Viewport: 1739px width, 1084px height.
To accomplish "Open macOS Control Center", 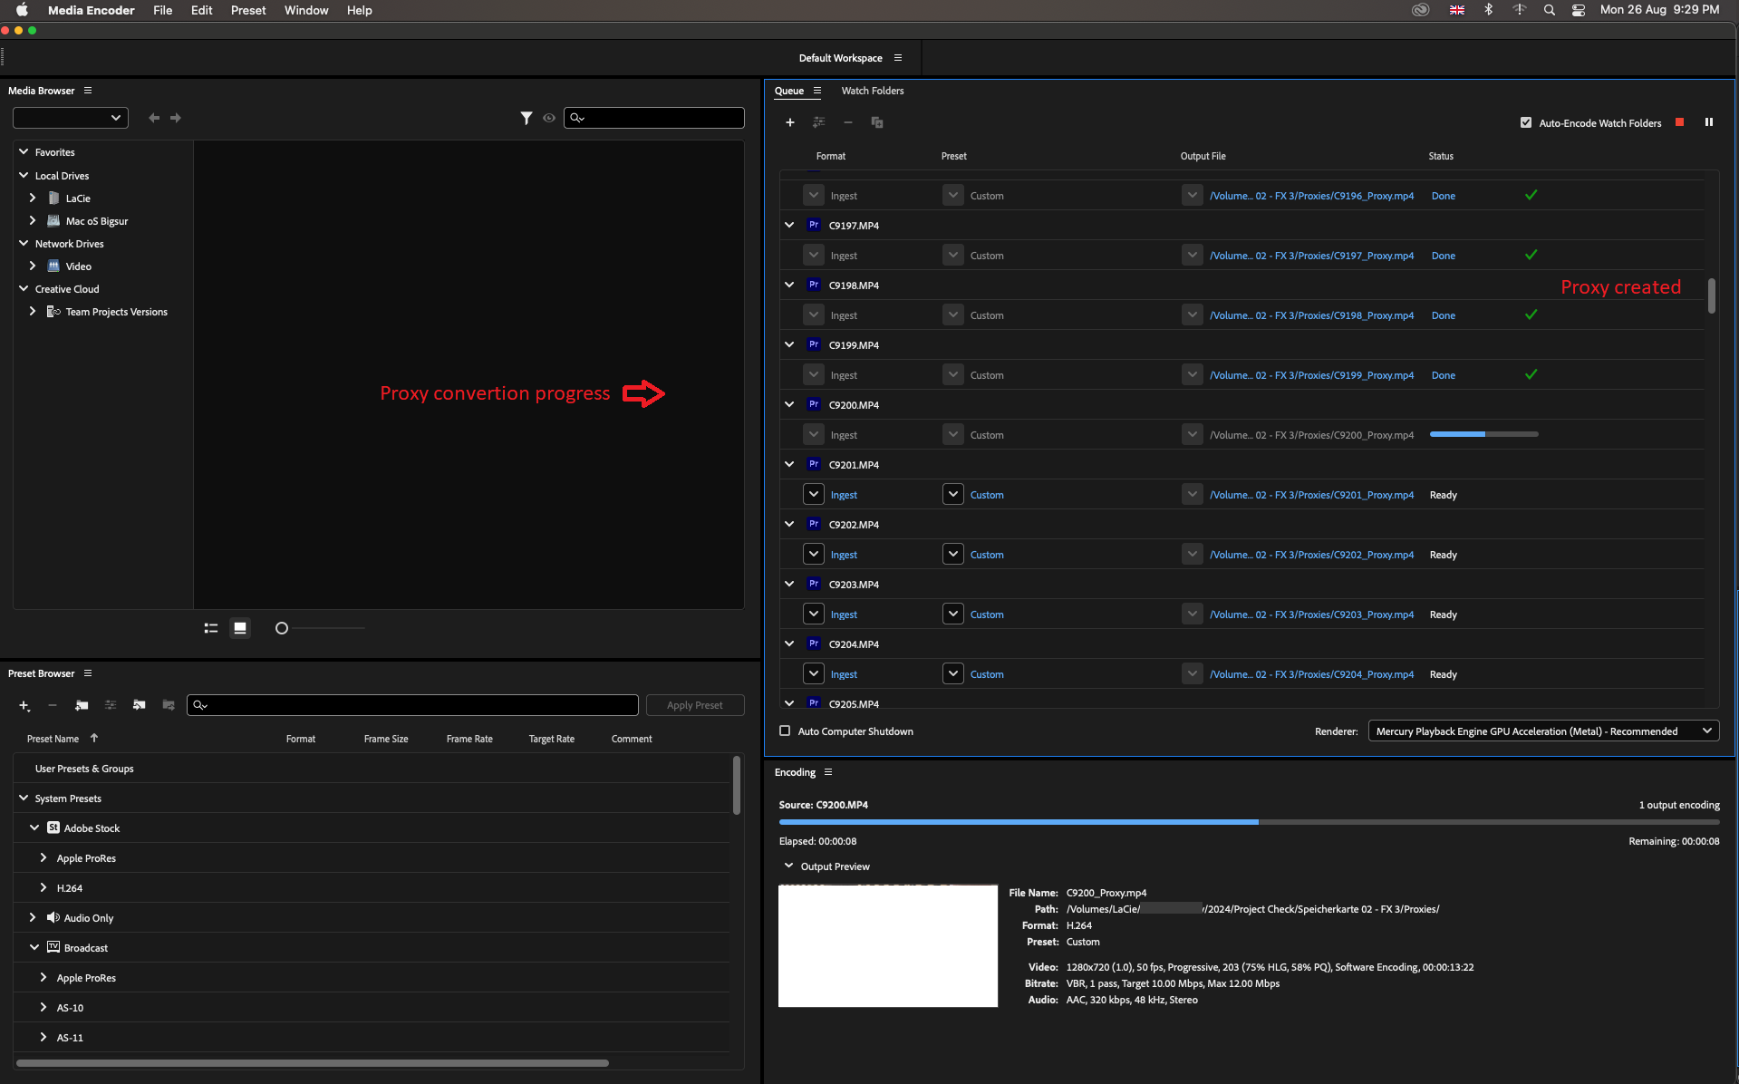I will 1579,10.
